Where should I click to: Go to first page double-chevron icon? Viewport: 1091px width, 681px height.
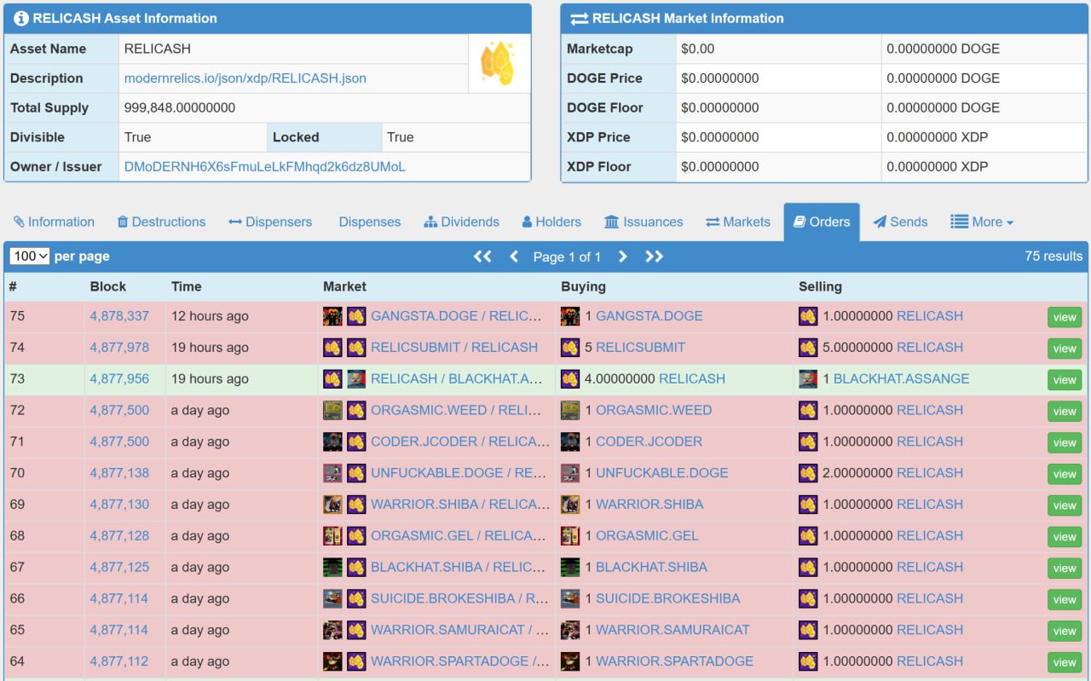[482, 257]
